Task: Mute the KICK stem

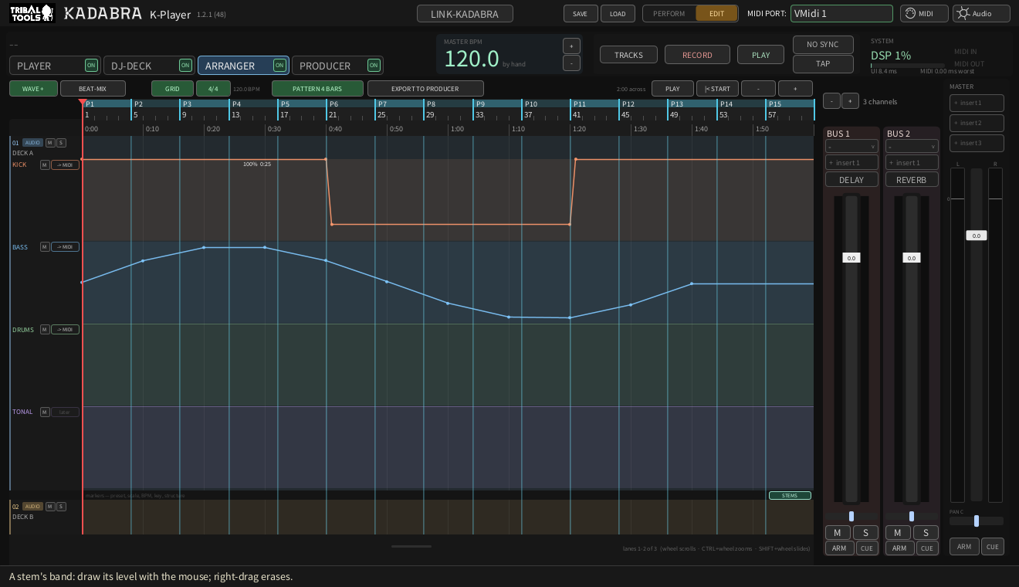Action: pos(45,165)
